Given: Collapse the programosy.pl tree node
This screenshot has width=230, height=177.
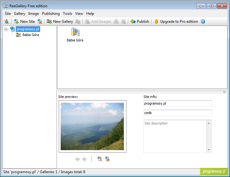Looking at the screenshot, I should click(6, 29).
